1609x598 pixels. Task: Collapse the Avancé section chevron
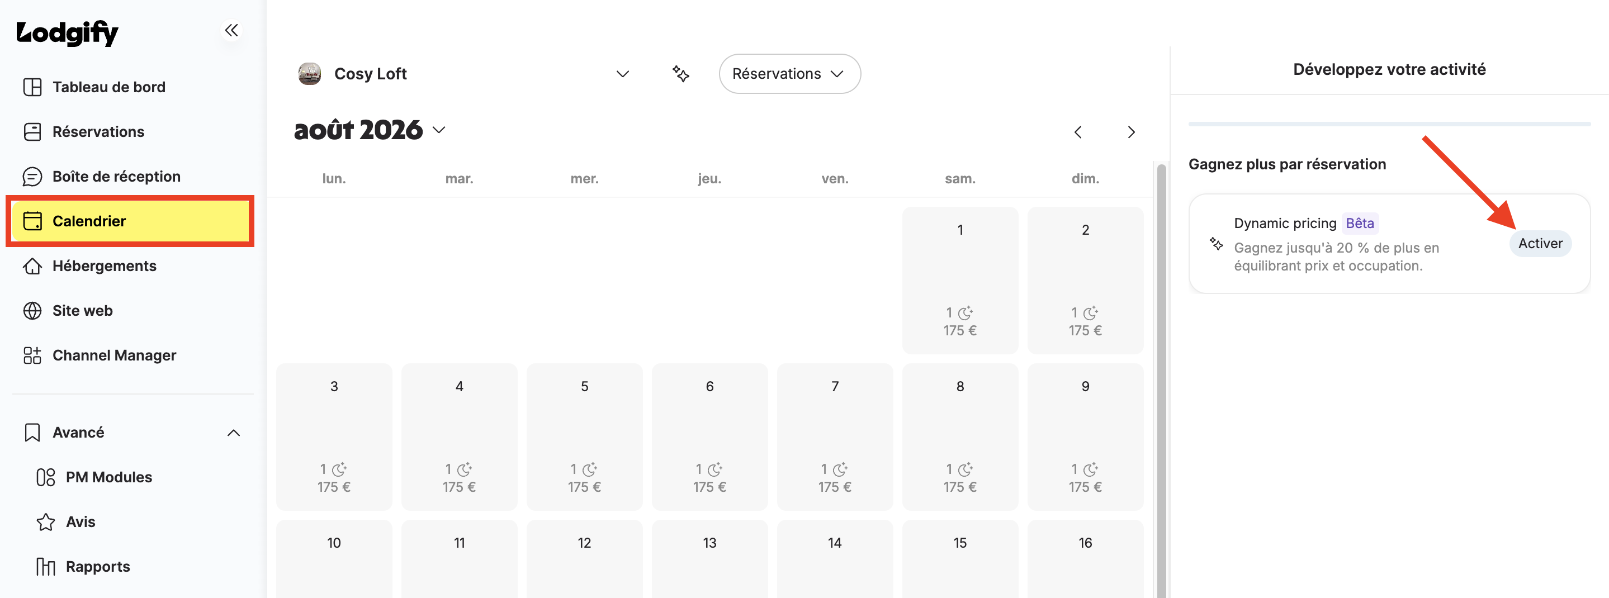[234, 433]
